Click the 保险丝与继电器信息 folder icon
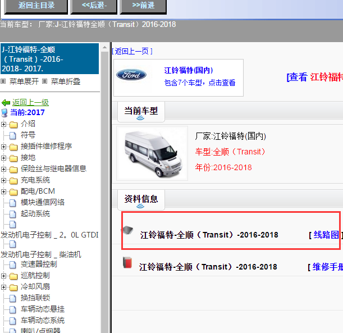The image size is (343, 333). coord(13,170)
